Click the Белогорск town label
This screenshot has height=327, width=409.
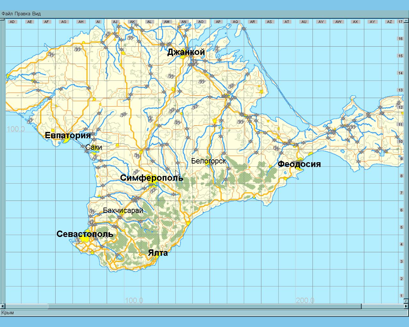209,161
